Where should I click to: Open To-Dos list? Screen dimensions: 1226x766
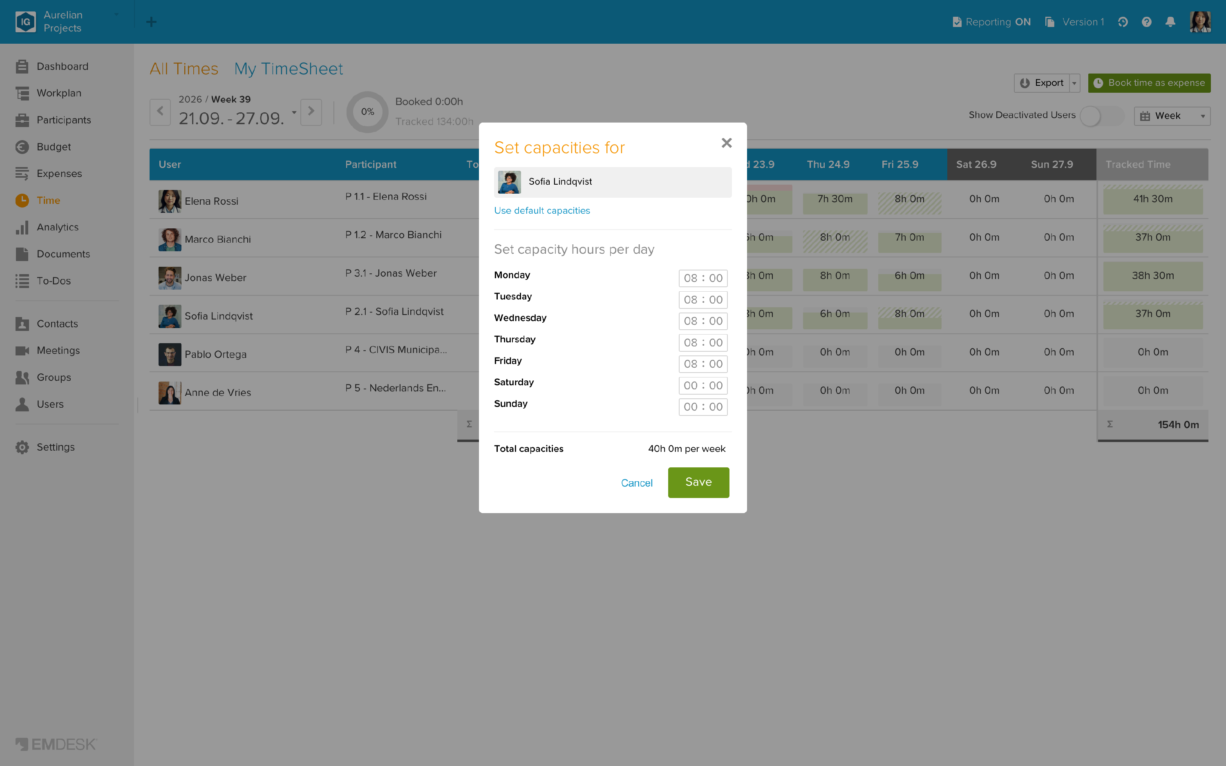(x=43, y=281)
